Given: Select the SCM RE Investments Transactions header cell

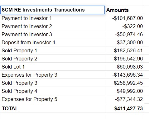Looking at the screenshot, I should click(x=52, y=10).
